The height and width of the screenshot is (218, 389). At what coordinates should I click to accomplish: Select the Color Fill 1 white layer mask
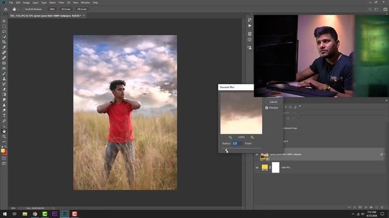pos(275,167)
